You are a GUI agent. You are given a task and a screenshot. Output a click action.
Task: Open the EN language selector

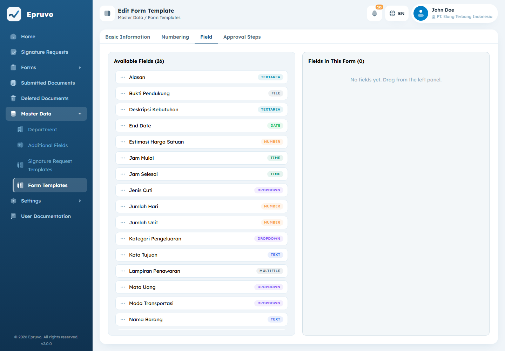pos(397,13)
